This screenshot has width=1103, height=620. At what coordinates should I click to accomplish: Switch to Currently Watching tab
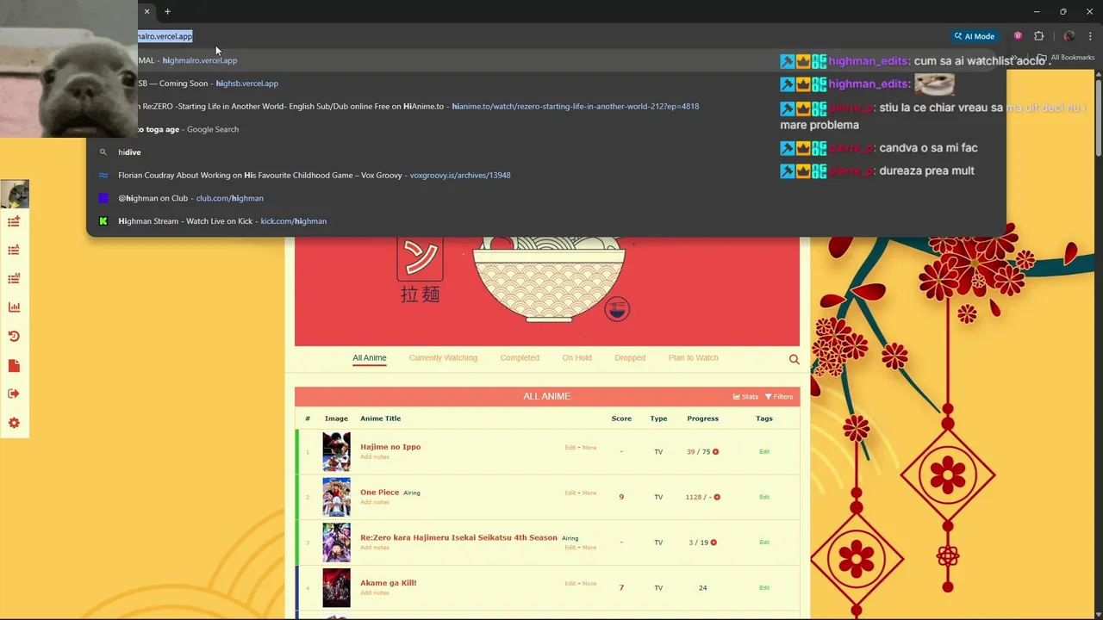point(443,358)
